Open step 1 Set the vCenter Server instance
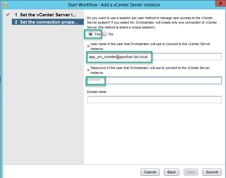 coord(48,15)
